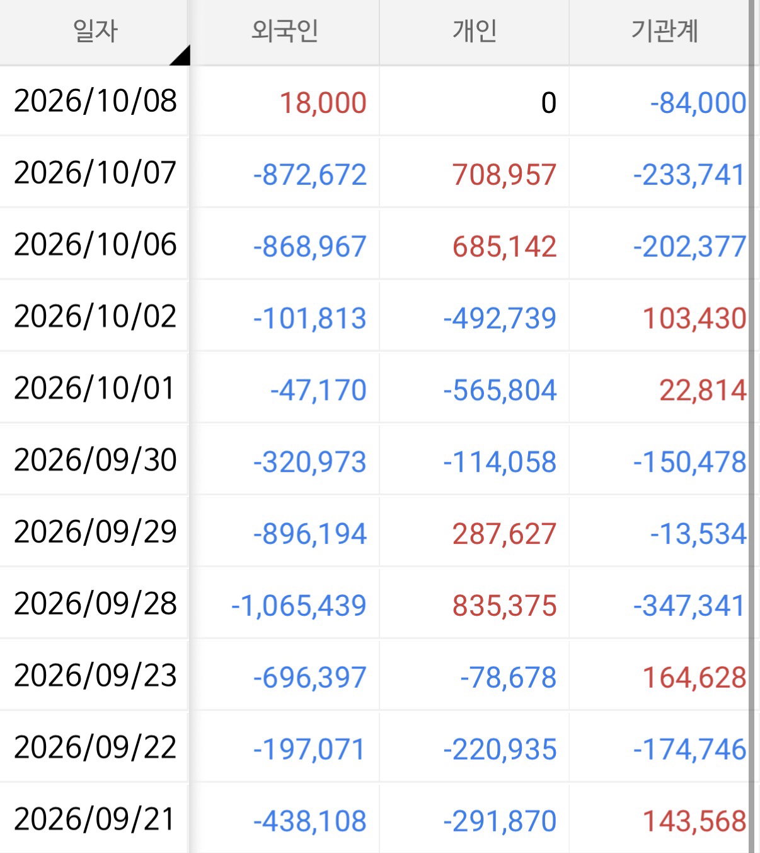Click individual value -565,804
Image resolution: width=760 pixels, height=853 pixels.
pos(500,390)
